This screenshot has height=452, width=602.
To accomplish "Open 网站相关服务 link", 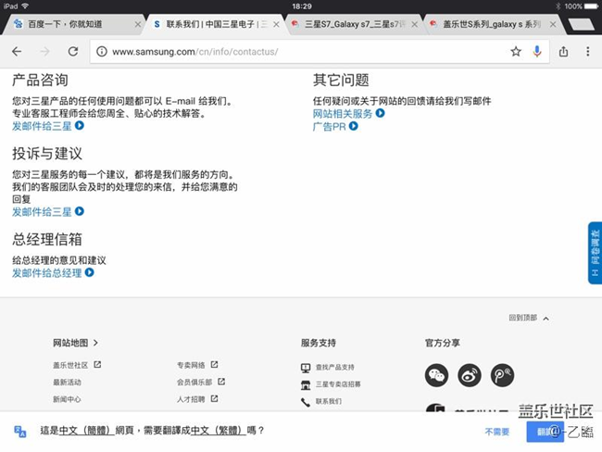I will click(x=347, y=114).
